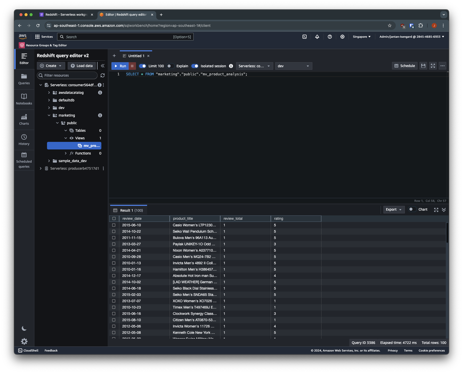Click the refresh resources icon
Viewport: 463px width, 373px height.
[x=103, y=75]
